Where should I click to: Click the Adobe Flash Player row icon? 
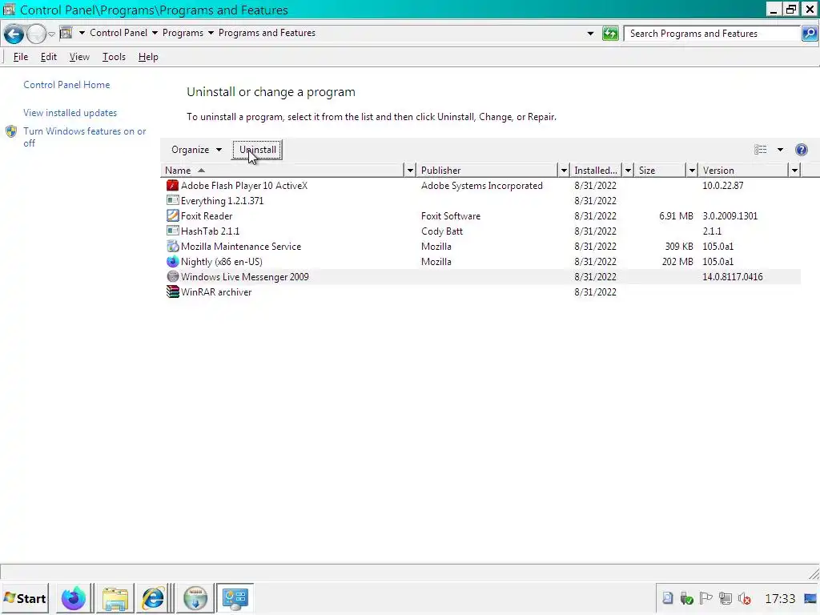point(172,186)
